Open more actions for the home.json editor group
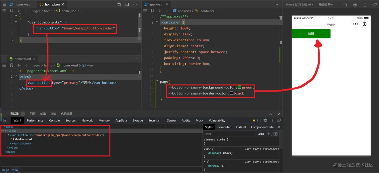This screenshot has height=173, width=379. pyautogui.click(x=135, y=4)
